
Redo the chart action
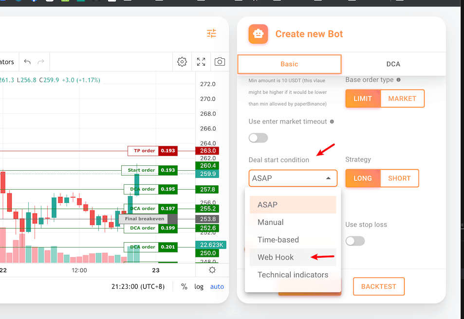click(x=41, y=62)
